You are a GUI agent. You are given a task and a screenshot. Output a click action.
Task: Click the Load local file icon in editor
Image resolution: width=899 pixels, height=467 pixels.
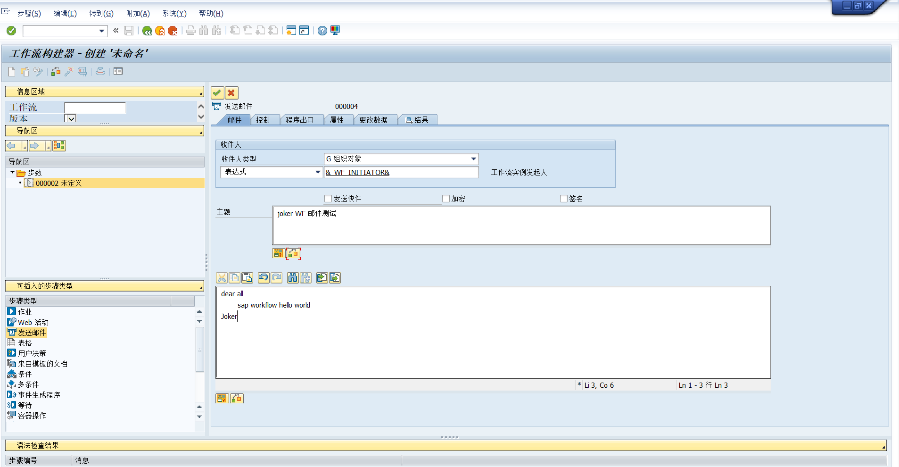[322, 278]
